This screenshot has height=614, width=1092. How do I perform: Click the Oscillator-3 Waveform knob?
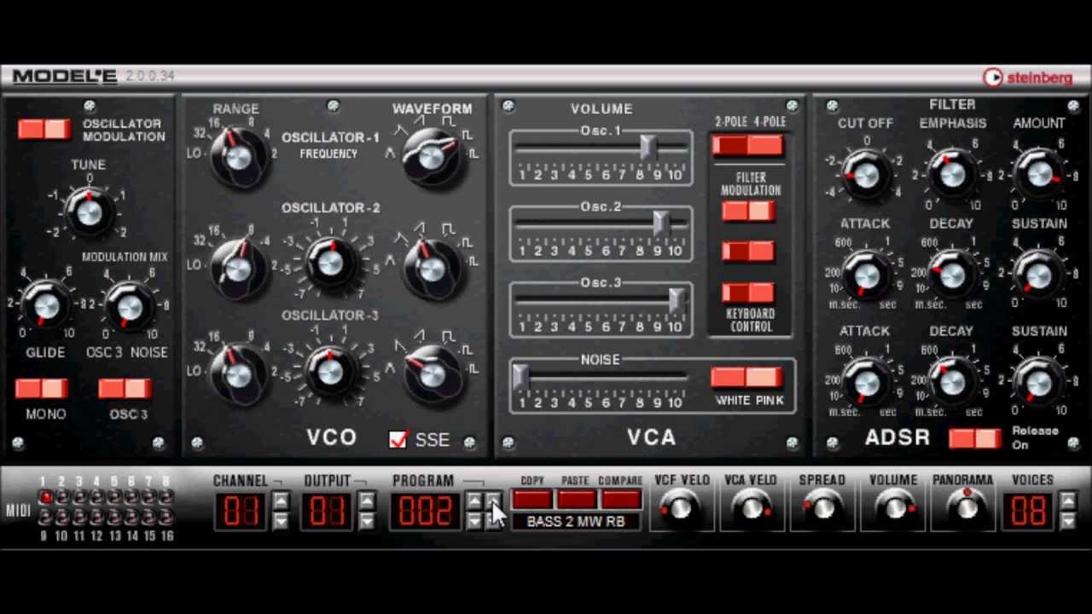pos(433,373)
